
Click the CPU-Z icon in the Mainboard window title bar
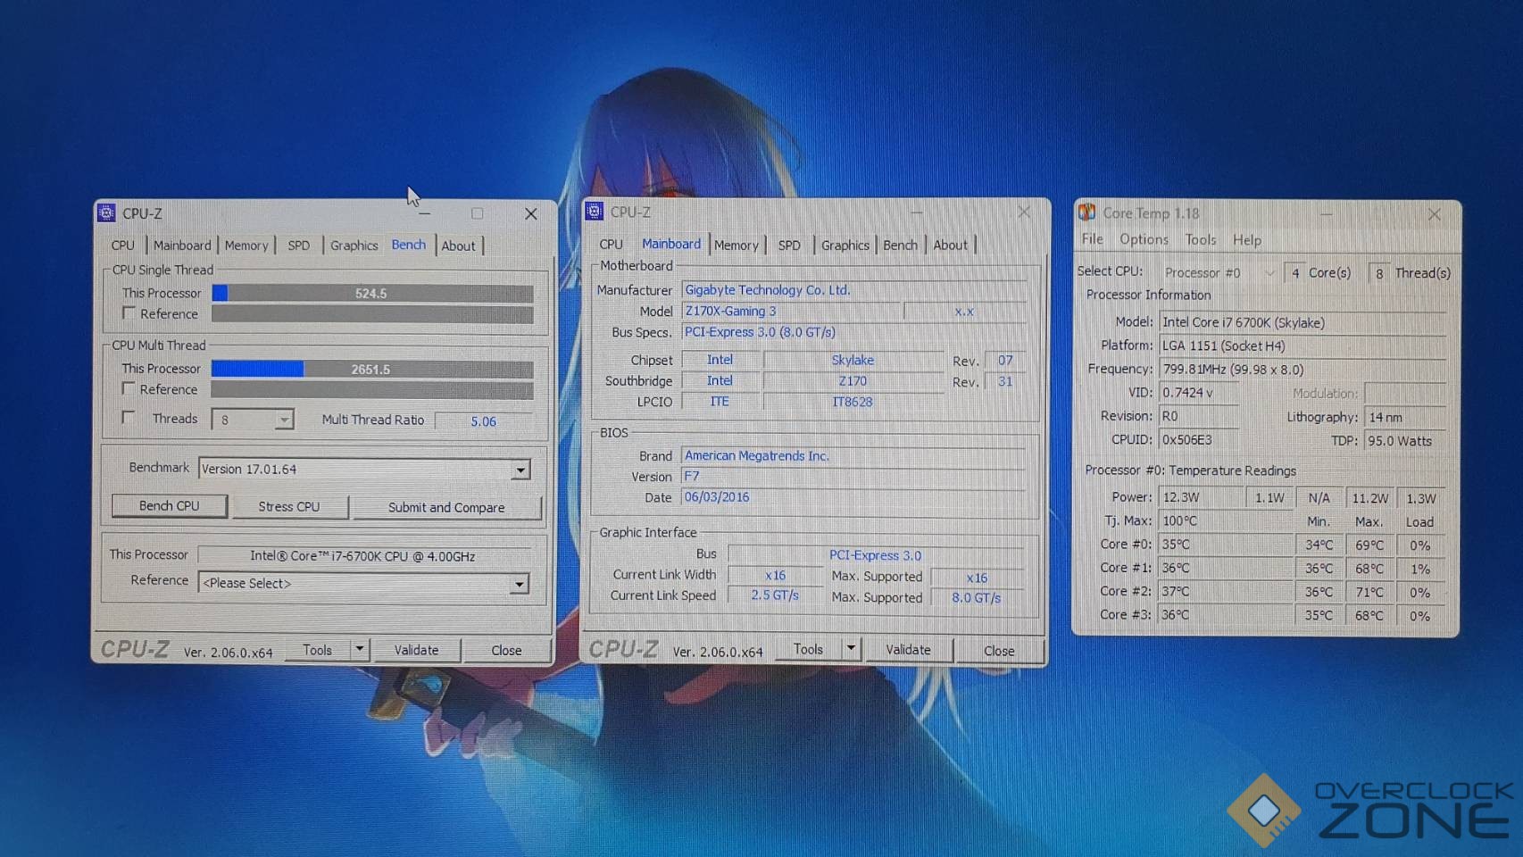click(x=595, y=212)
